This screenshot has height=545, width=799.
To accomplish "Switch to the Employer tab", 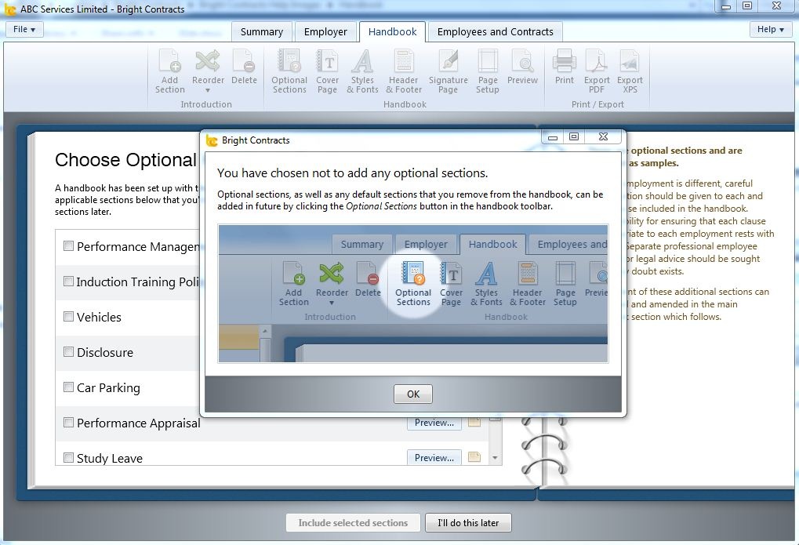I will click(325, 31).
